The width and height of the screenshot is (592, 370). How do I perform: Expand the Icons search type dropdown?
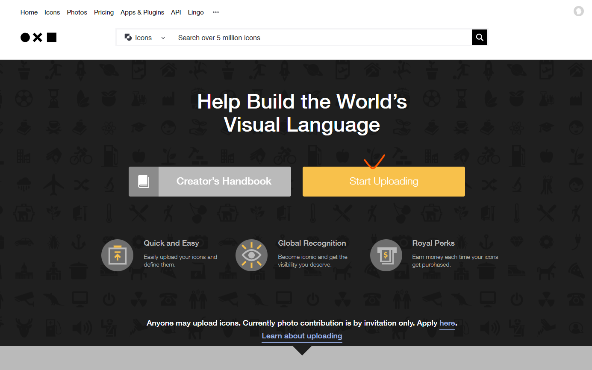[144, 38]
